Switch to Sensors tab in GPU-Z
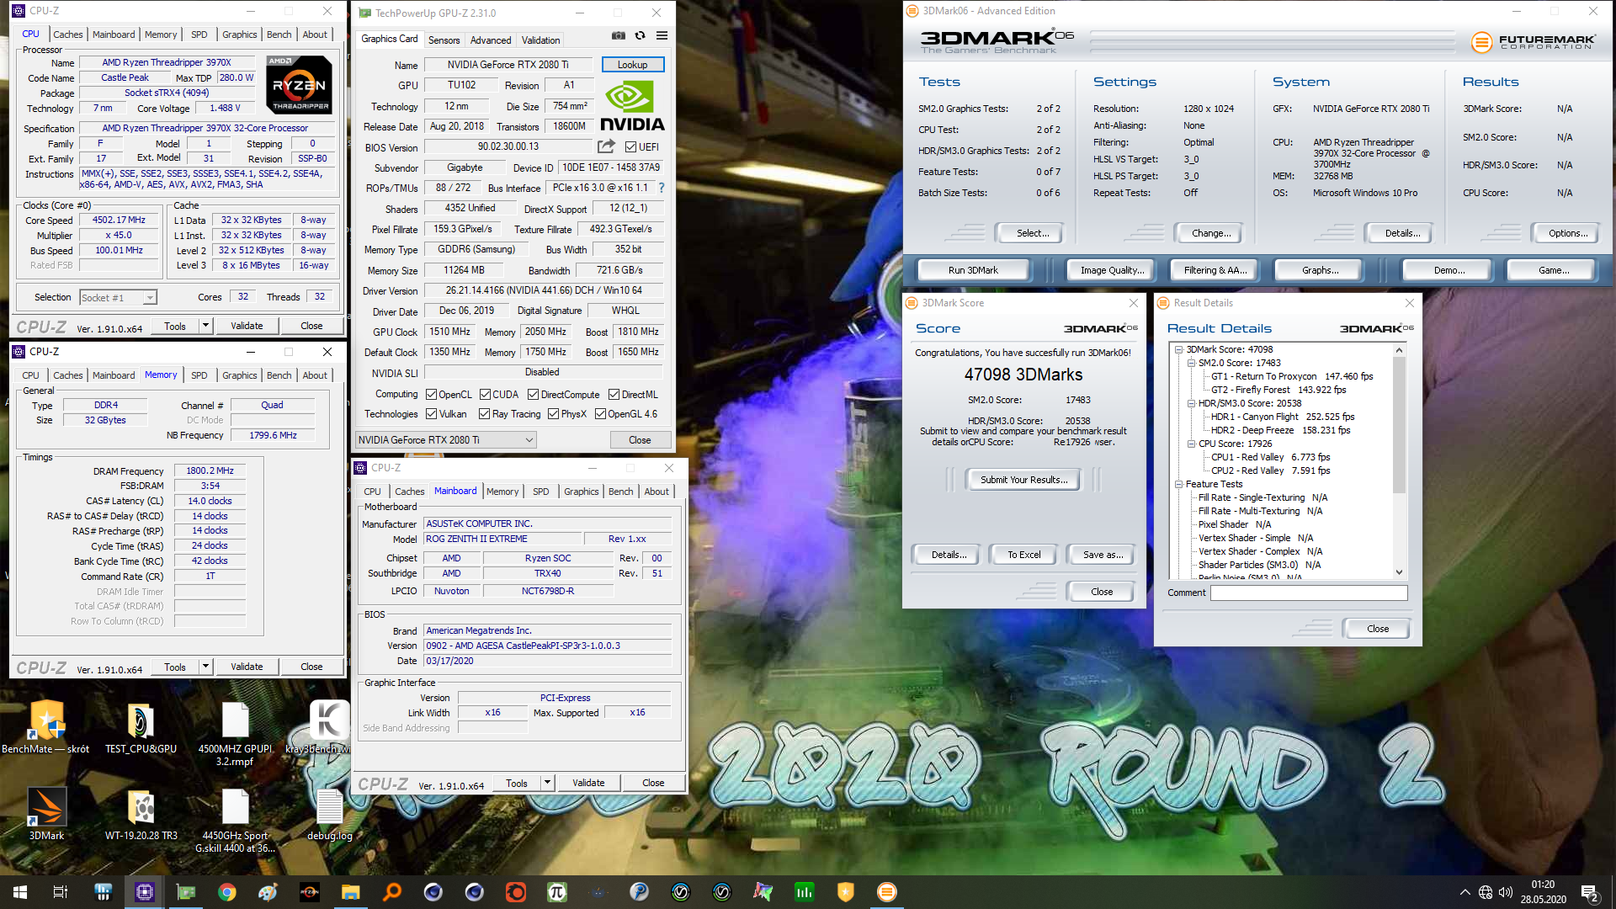Viewport: 1616px width, 909px height. (444, 40)
